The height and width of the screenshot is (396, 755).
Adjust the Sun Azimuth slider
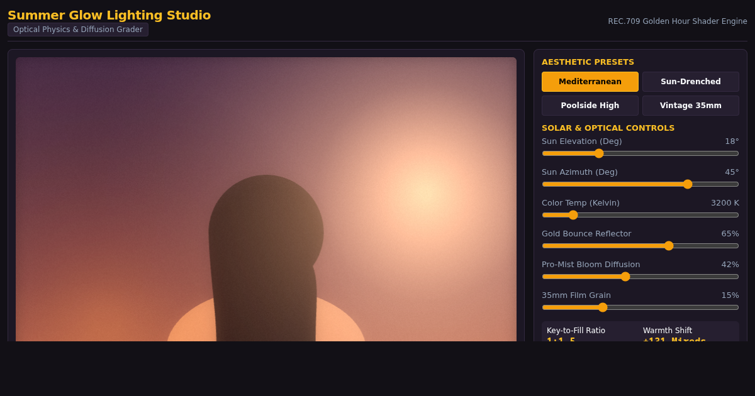(640, 184)
